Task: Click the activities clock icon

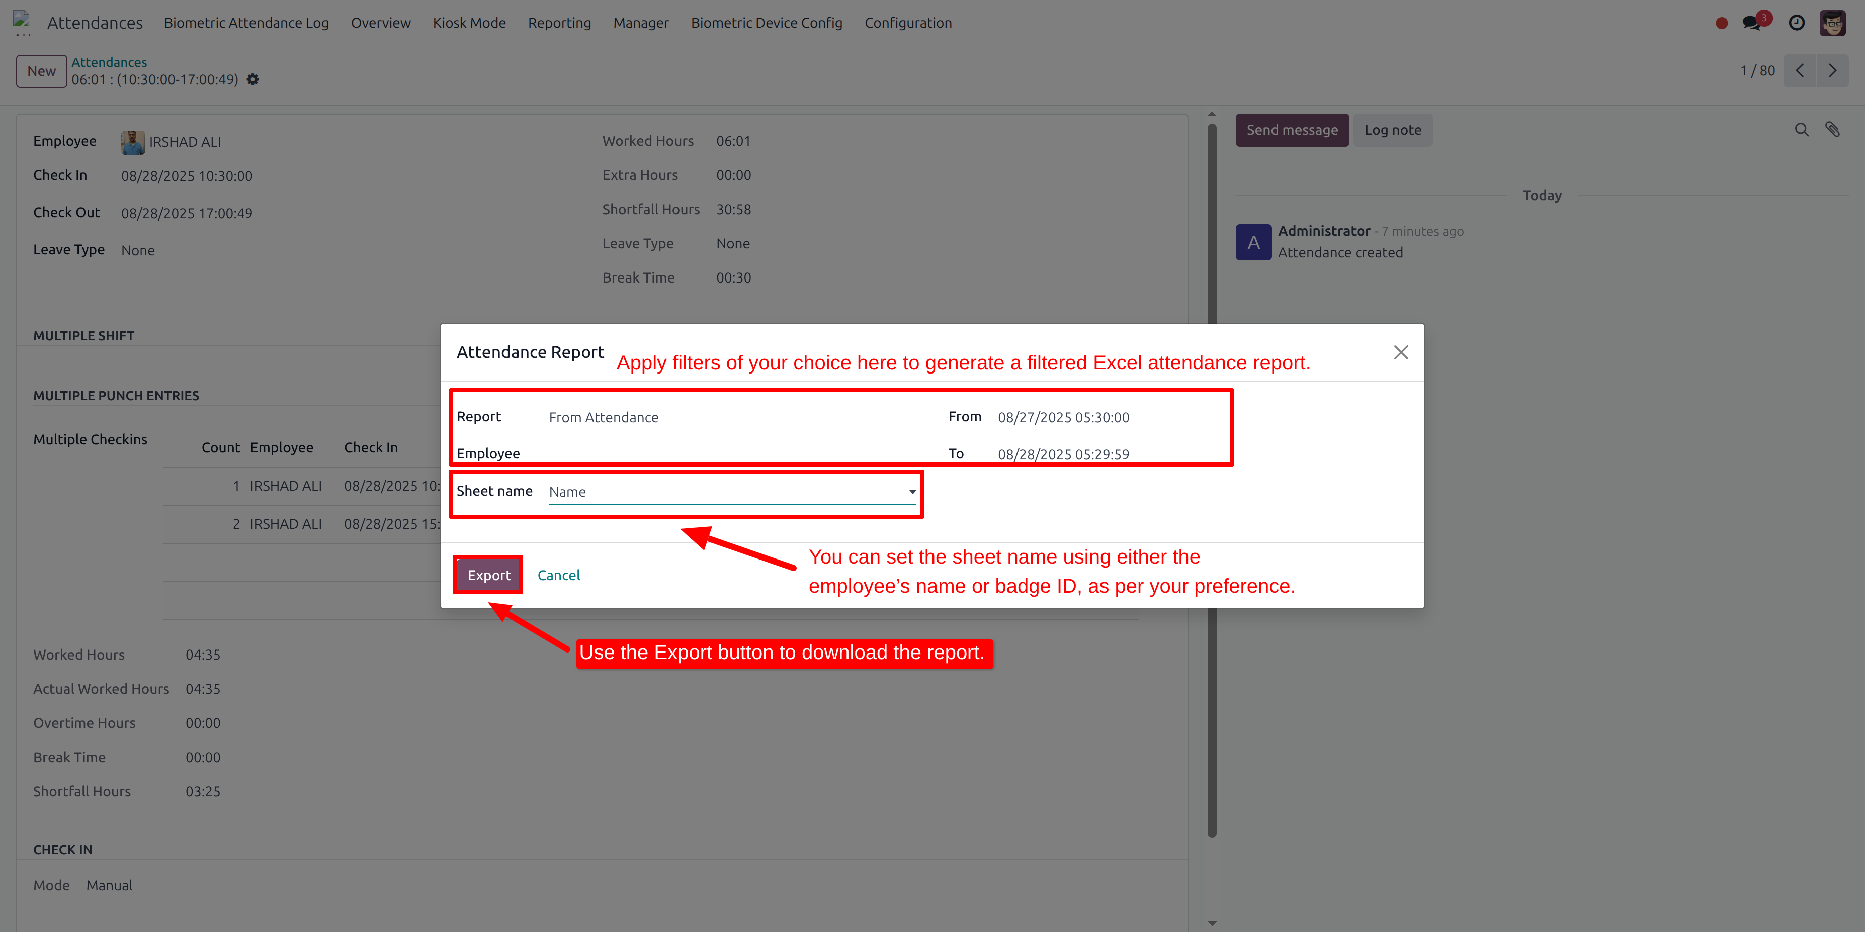Action: coord(1796,23)
